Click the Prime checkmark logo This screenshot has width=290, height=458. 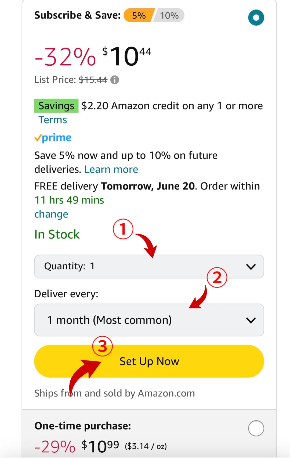pyautogui.click(x=53, y=138)
